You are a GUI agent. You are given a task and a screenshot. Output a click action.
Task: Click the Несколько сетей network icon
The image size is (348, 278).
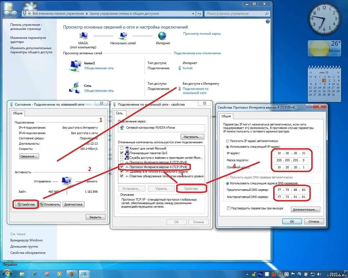coord(123,36)
